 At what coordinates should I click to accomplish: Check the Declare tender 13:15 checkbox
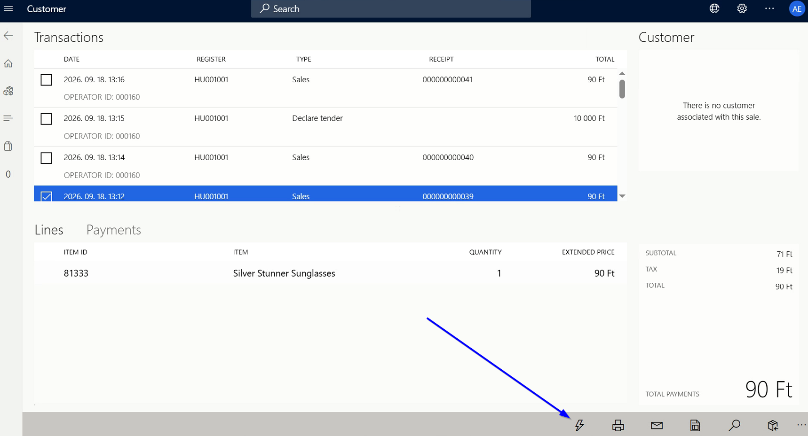click(47, 119)
